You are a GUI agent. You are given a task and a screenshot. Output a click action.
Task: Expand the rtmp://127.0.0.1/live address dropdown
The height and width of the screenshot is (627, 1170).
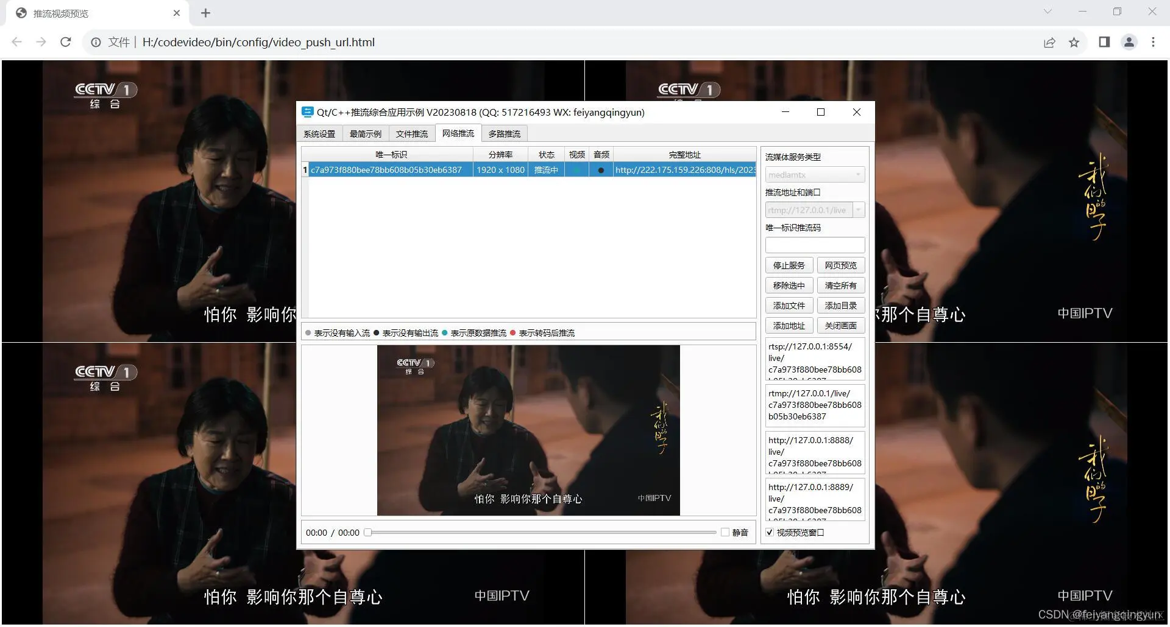(x=859, y=209)
